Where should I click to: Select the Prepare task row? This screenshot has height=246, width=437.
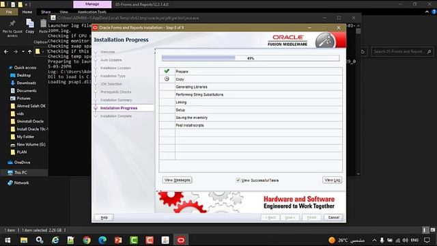tap(251, 71)
